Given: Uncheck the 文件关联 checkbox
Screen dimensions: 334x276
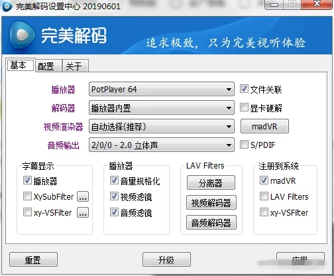Looking at the screenshot, I should tap(244, 89).
